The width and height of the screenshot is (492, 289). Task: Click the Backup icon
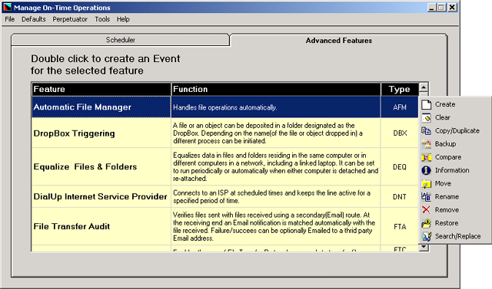[426, 144]
